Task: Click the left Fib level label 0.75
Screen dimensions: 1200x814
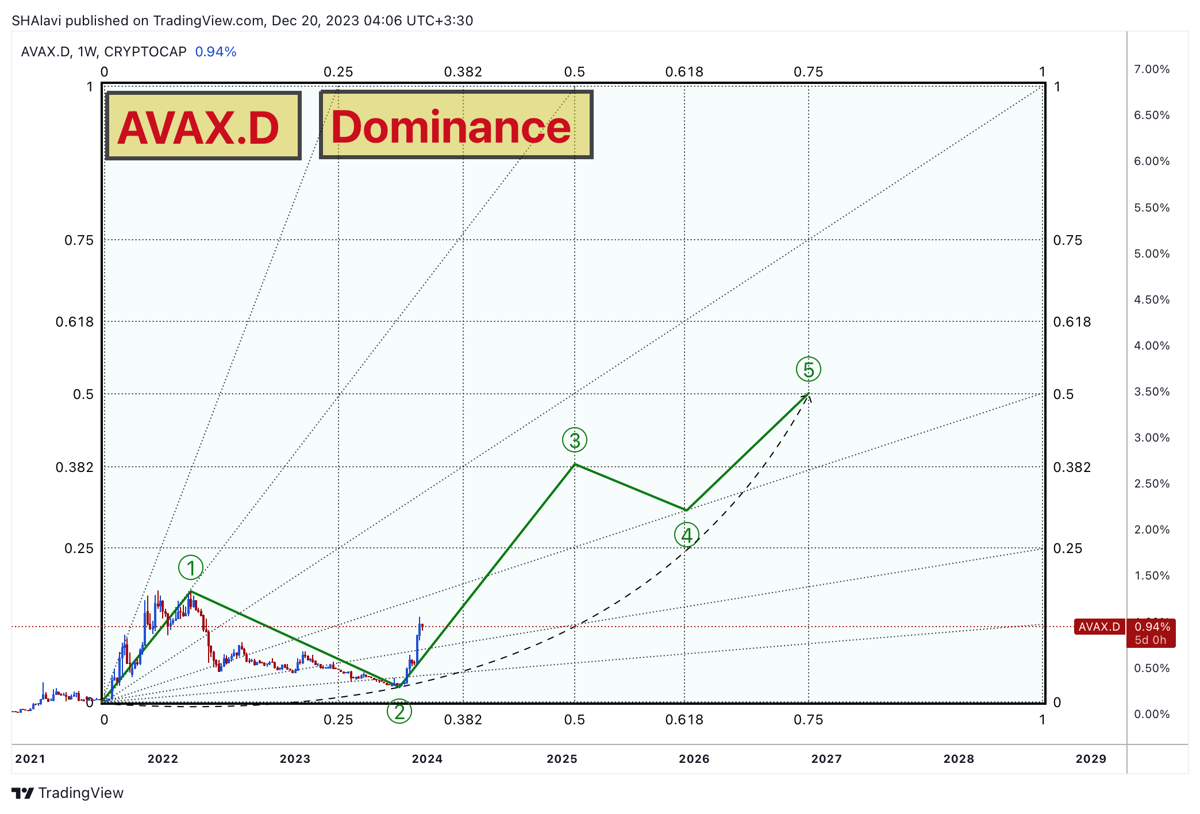Action: click(79, 240)
